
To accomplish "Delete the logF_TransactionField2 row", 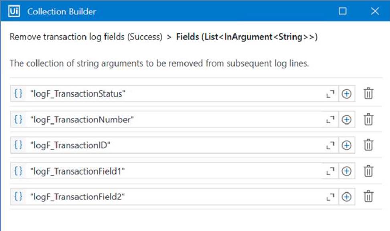I will tap(368, 197).
